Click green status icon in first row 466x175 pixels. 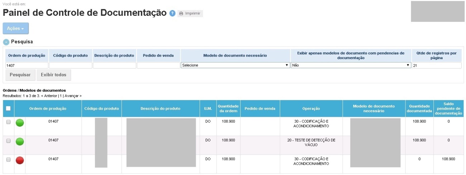(20, 123)
